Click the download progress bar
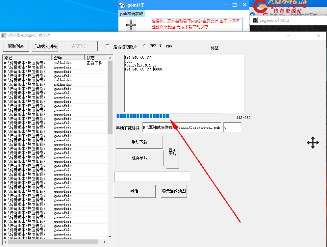Screen dimensions: 327x247 click(168, 116)
